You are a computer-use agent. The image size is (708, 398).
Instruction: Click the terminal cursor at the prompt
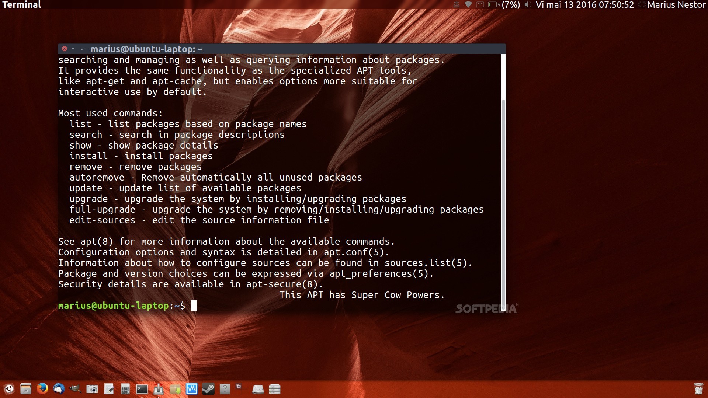(194, 306)
